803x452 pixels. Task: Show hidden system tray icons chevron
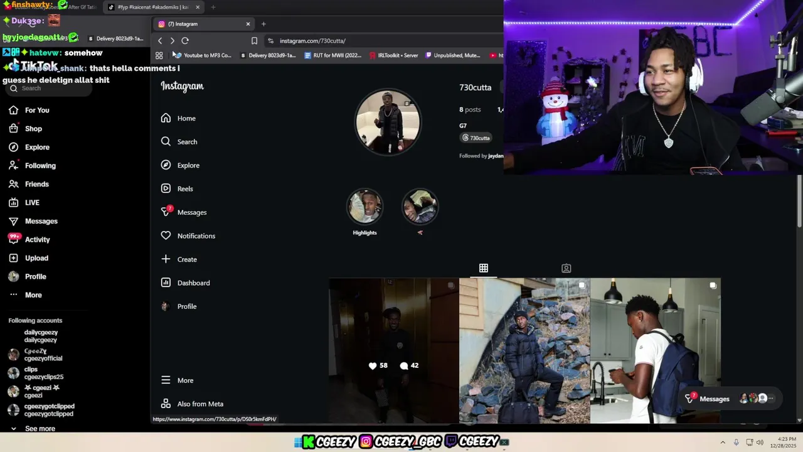(723, 443)
